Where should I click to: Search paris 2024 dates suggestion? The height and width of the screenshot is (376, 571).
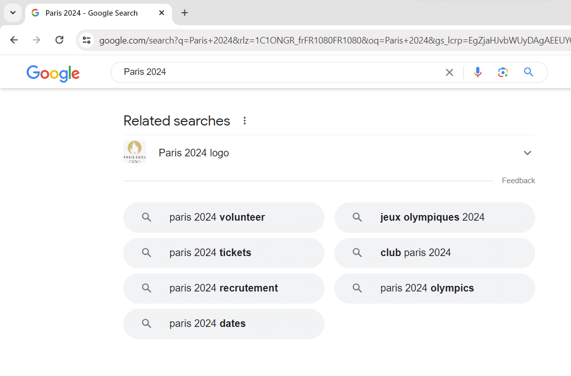(223, 323)
